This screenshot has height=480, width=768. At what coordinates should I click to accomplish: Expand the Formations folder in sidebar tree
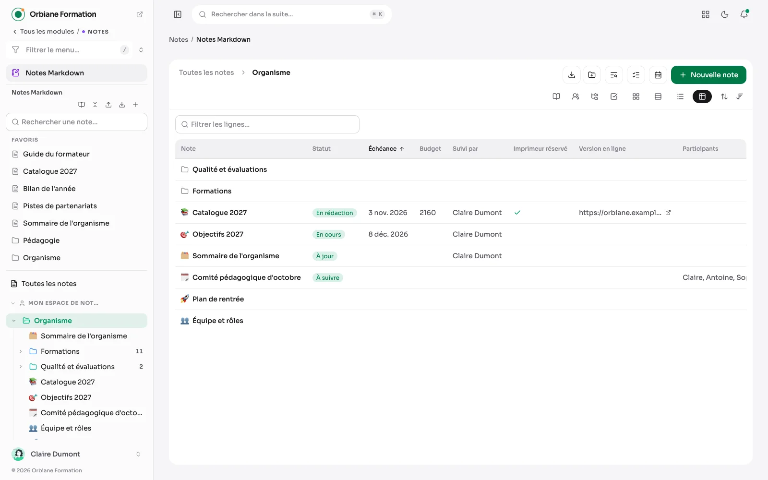tap(21, 351)
